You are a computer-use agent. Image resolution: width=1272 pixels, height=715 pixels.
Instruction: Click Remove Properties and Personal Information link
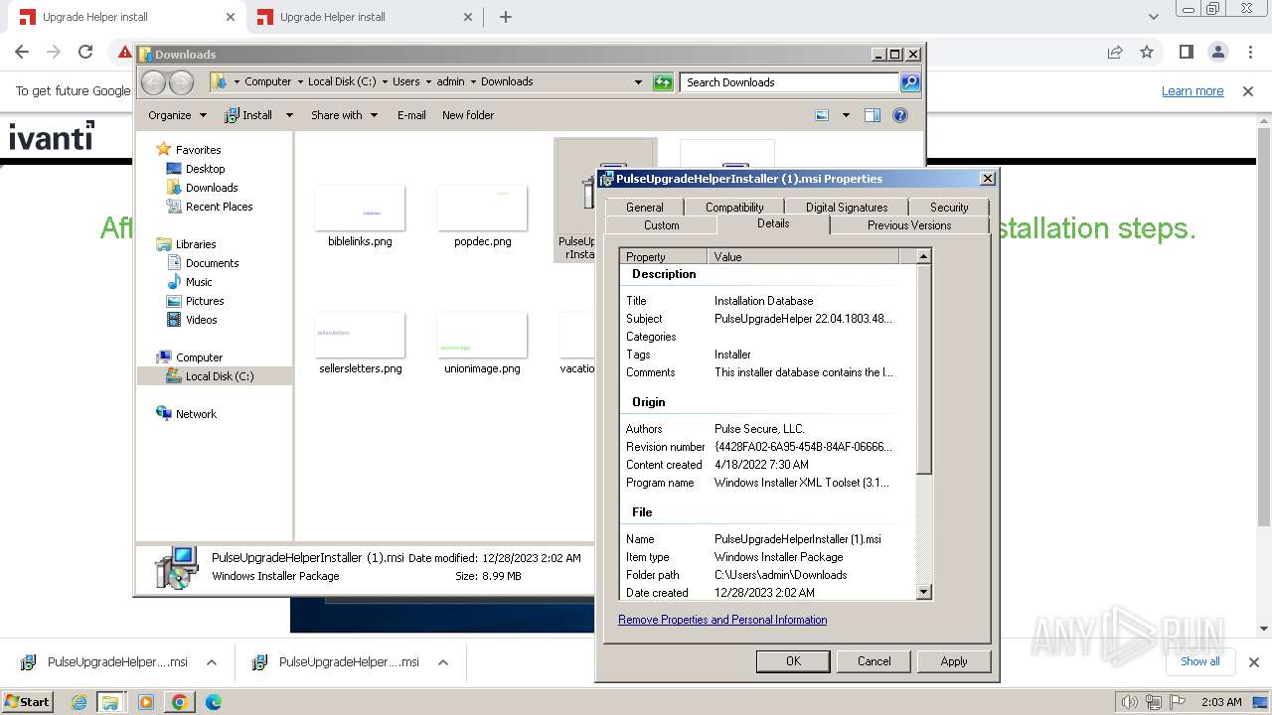(722, 620)
